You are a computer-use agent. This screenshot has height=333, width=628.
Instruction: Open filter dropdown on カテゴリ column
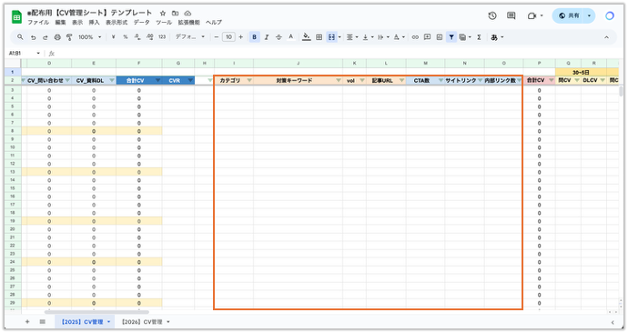[x=249, y=80]
